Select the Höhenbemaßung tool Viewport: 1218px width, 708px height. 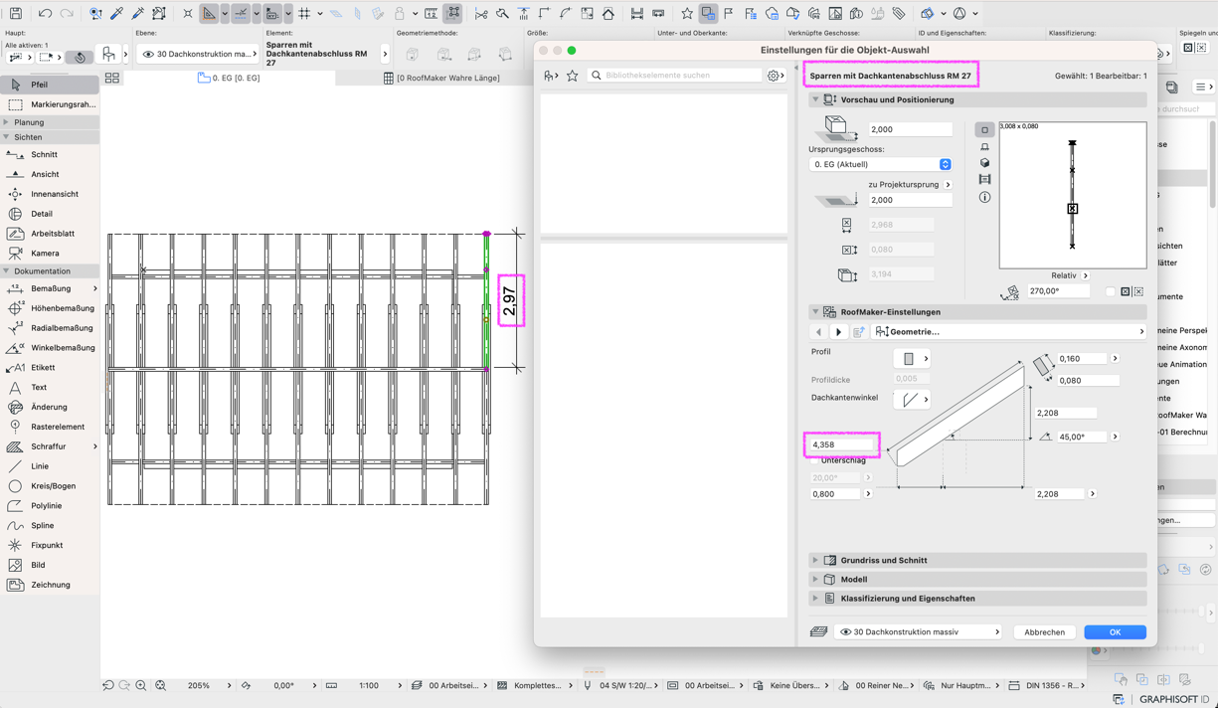click(x=50, y=308)
